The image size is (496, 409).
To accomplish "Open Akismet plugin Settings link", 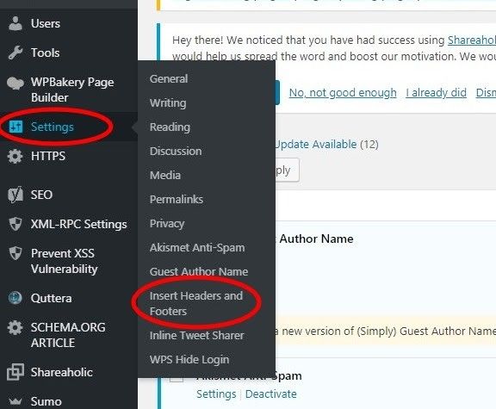I will (x=216, y=394).
